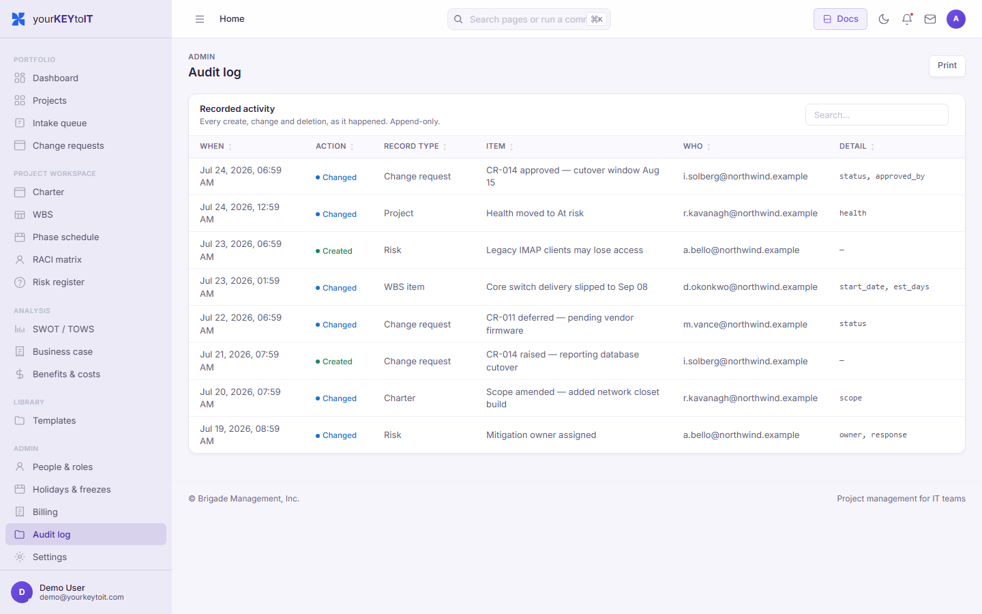
Task: Click the Holidays & freezes calendar icon
Action: (20, 489)
